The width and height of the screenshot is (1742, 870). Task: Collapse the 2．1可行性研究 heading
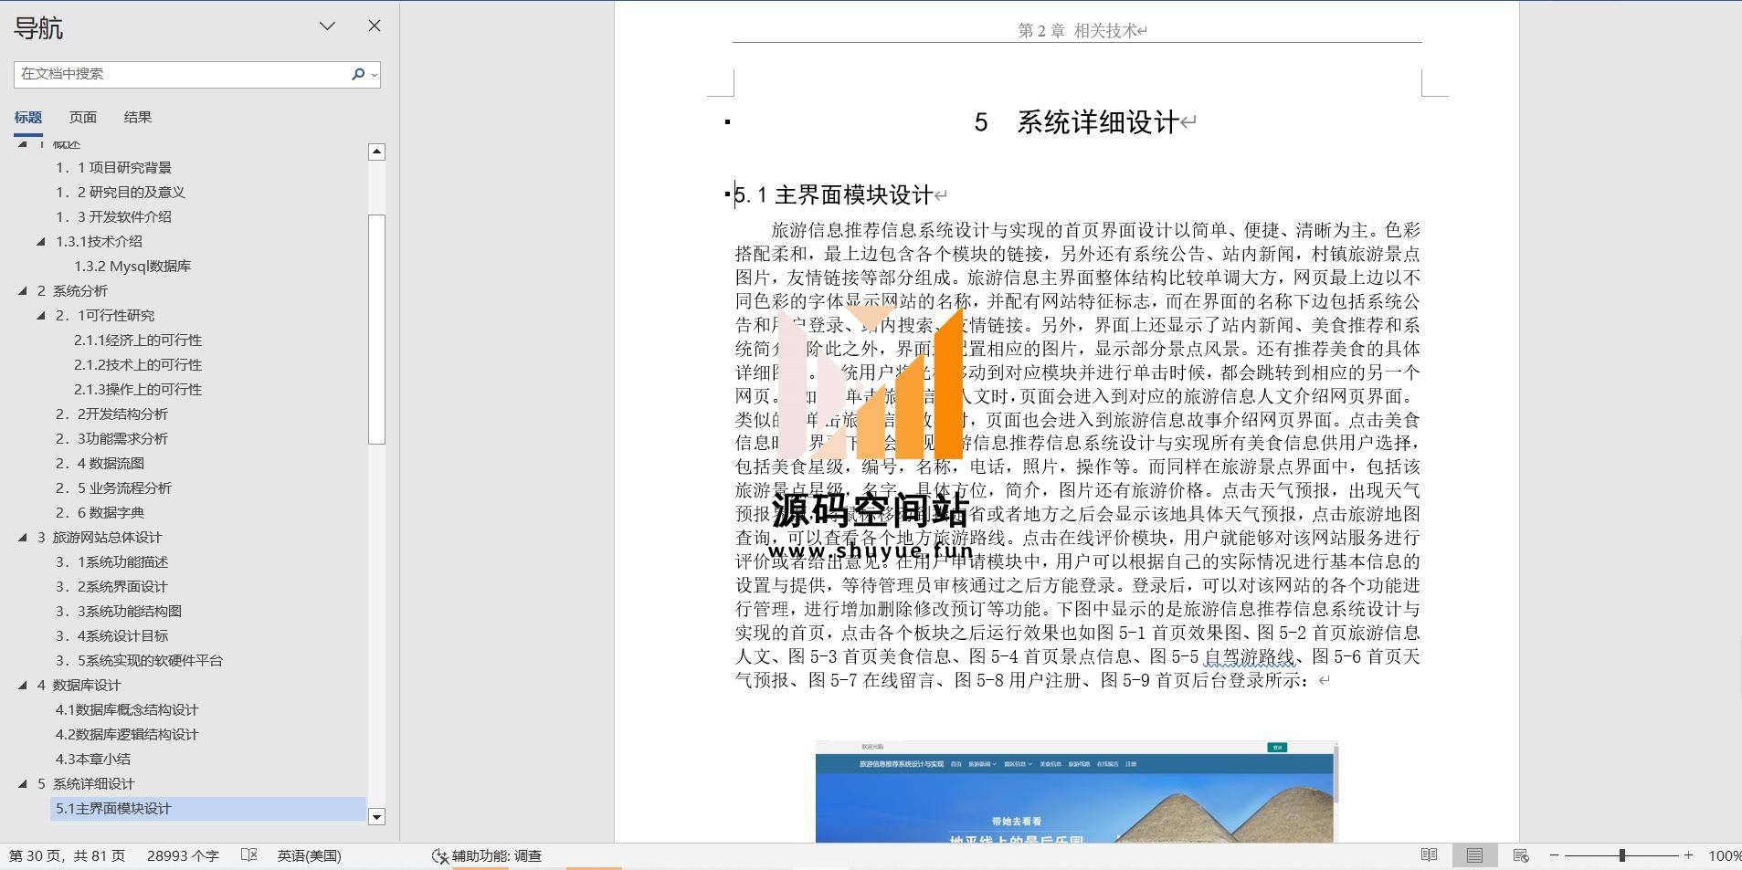(41, 315)
